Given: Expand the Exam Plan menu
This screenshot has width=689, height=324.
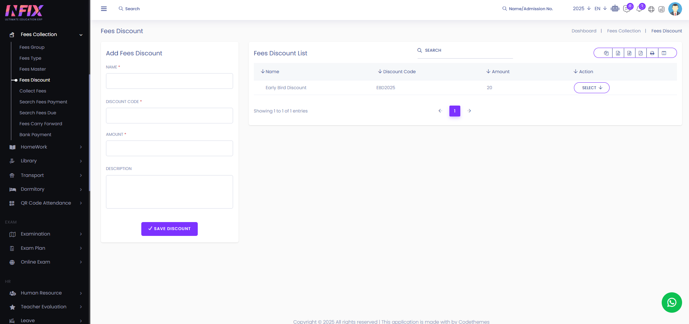Looking at the screenshot, I should (46, 248).
